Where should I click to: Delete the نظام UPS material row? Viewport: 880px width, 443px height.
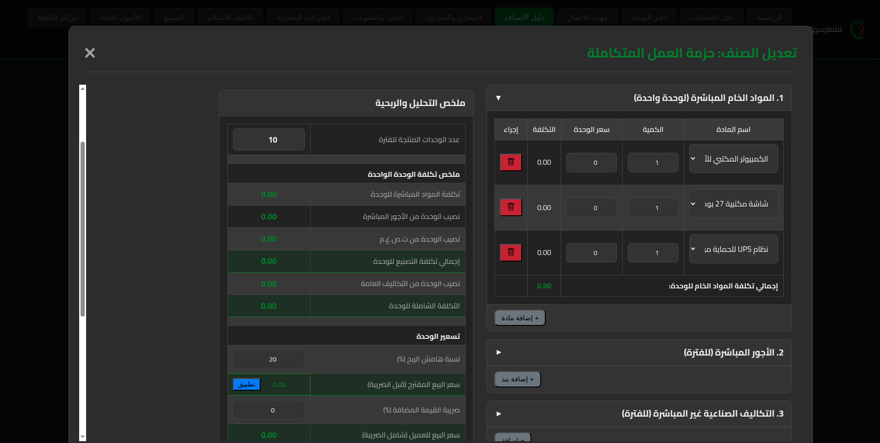point(511,253)
